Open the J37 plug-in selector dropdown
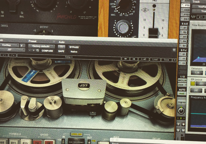 point(12,50)
